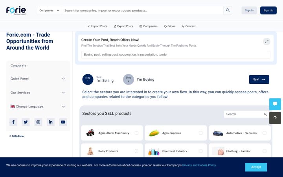Open Export Posts in navigation
This screenshot has width=283, height=177.
(x=123, y=26)
